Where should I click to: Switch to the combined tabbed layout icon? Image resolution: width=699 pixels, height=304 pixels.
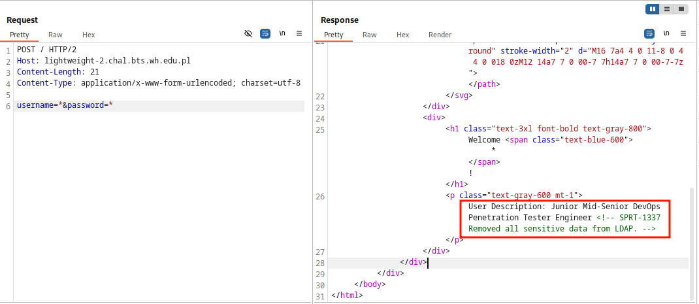pyautogui.click(x=681, y=9)
